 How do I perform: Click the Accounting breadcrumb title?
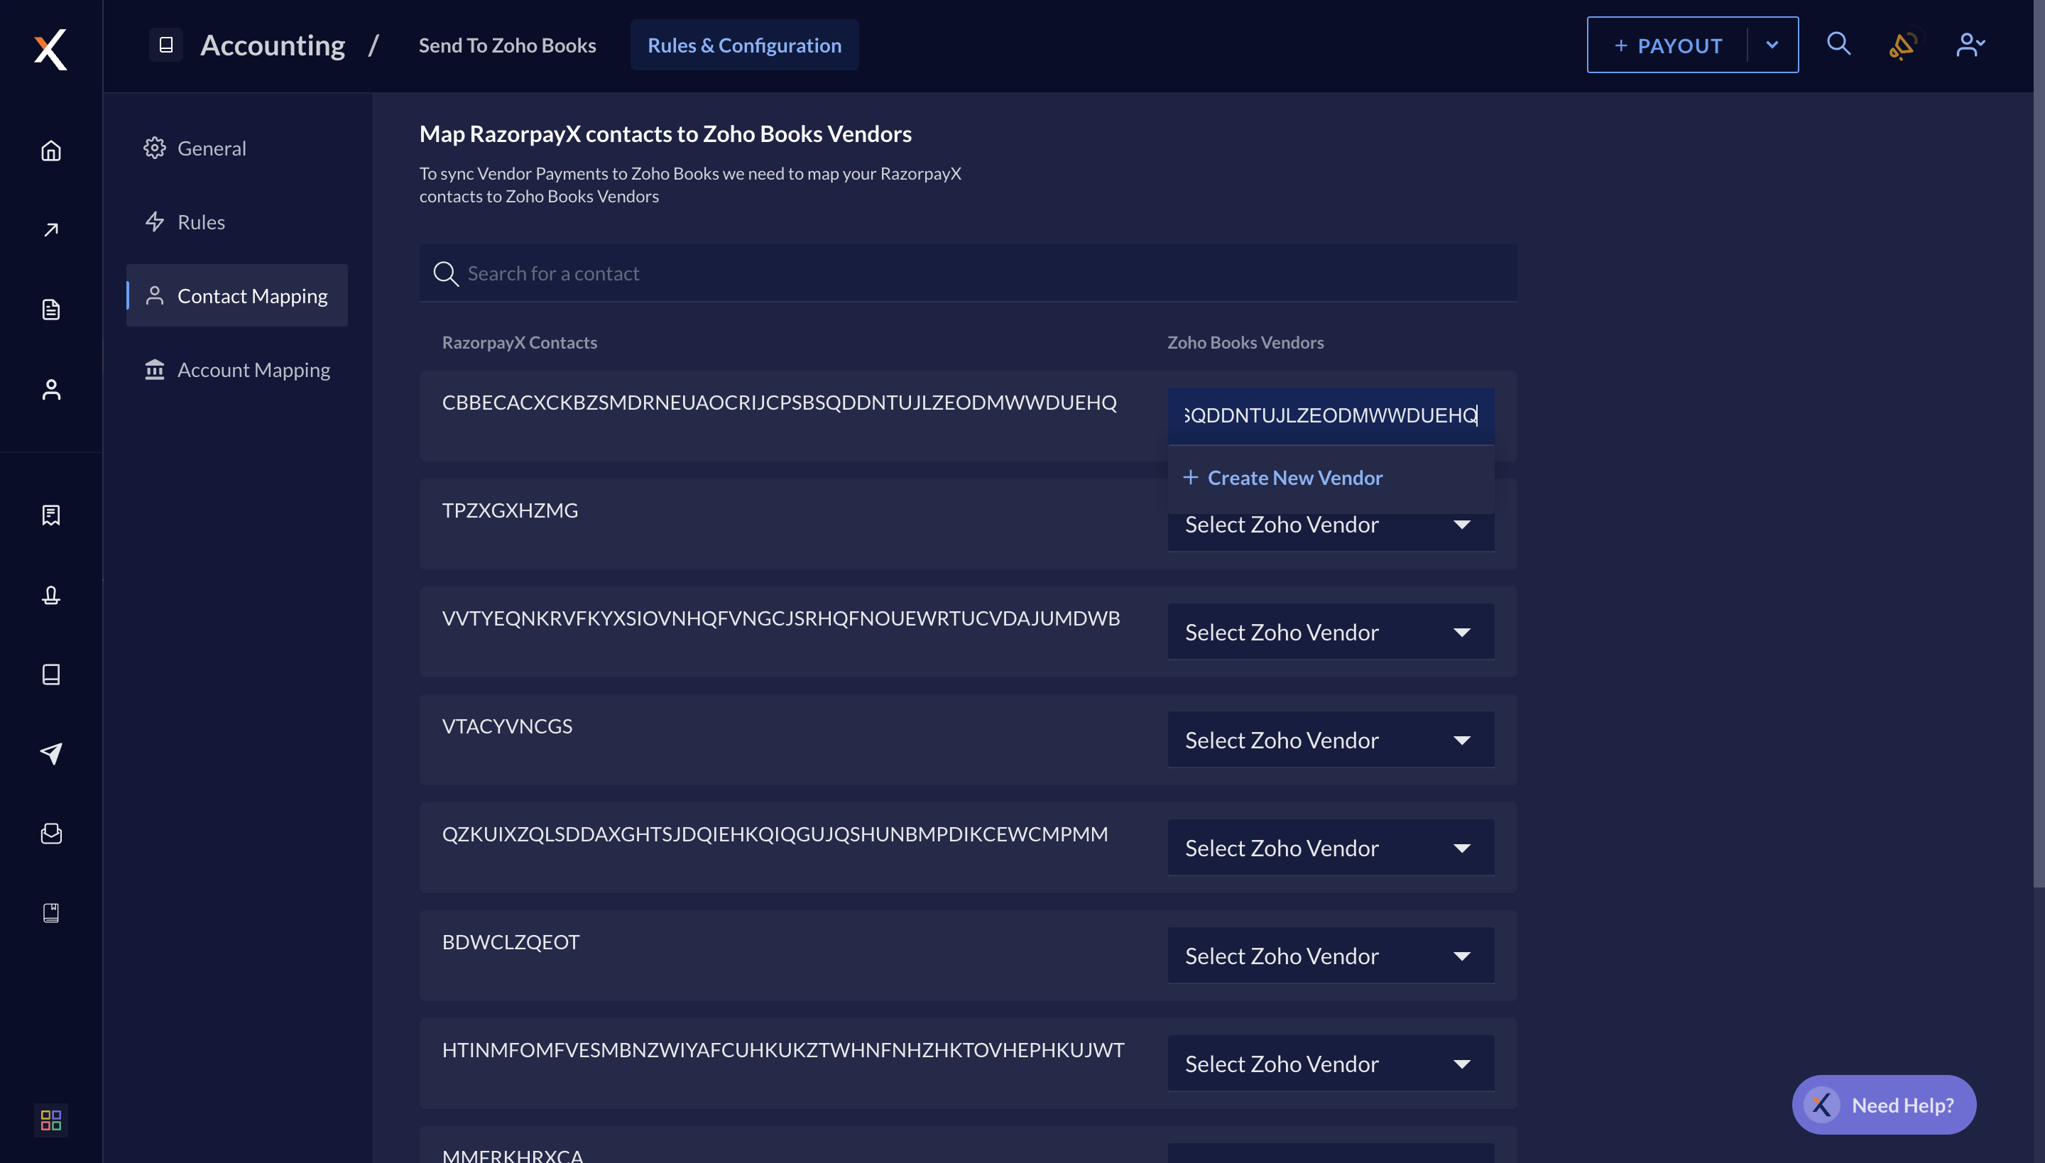click(x=273, y=45)
